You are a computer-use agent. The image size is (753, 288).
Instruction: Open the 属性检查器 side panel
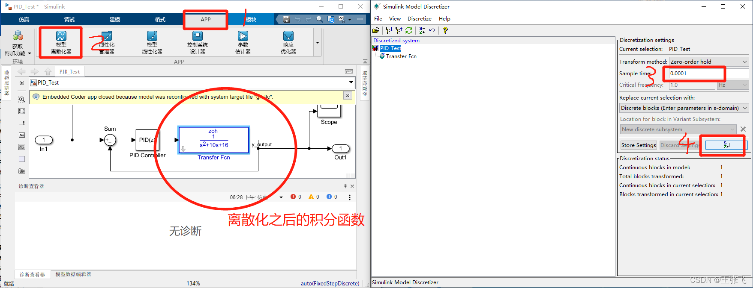[365, 83]
